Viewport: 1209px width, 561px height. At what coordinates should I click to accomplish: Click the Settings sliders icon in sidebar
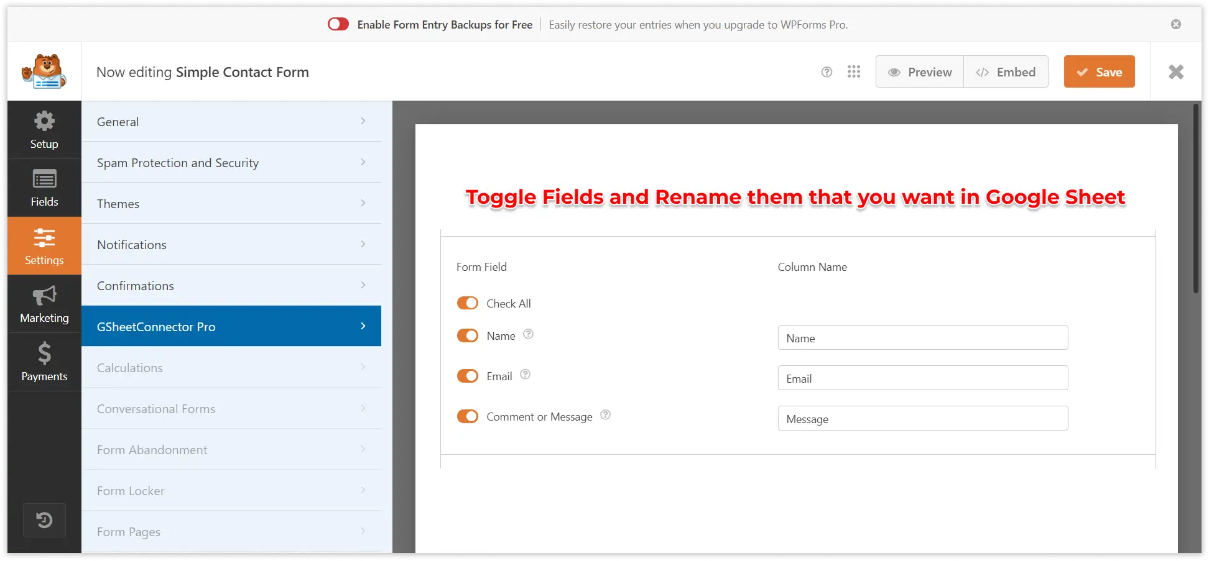[44, 246]
